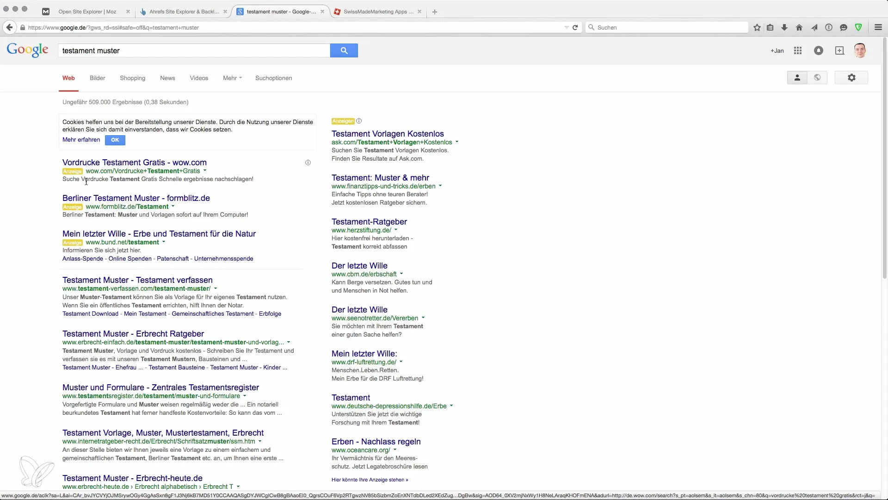This screenshot has height=500, width=888.
Task: Switch to Shopping search tab
Action: point(132,78)
